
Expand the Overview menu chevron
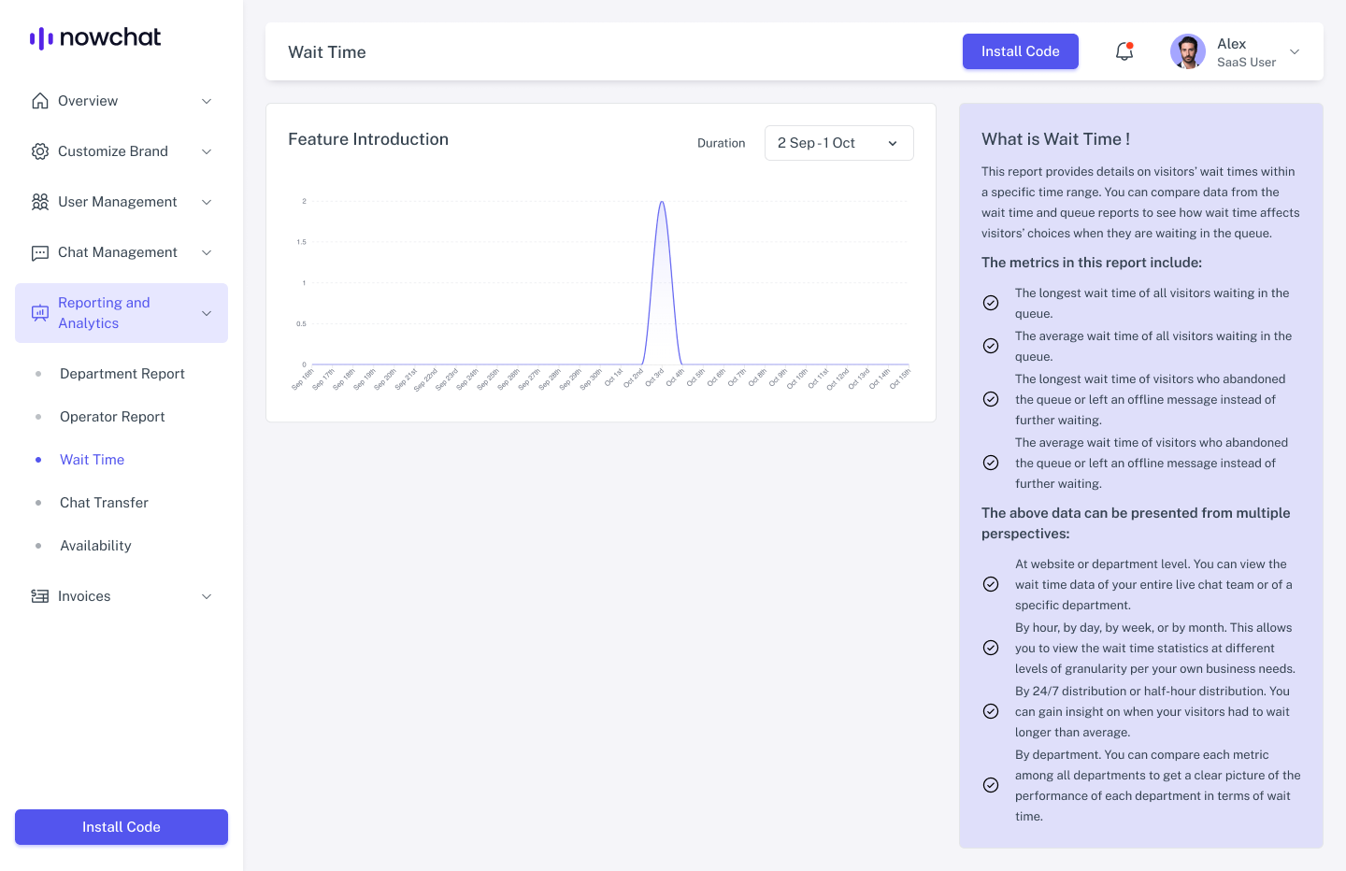point(207,101)
